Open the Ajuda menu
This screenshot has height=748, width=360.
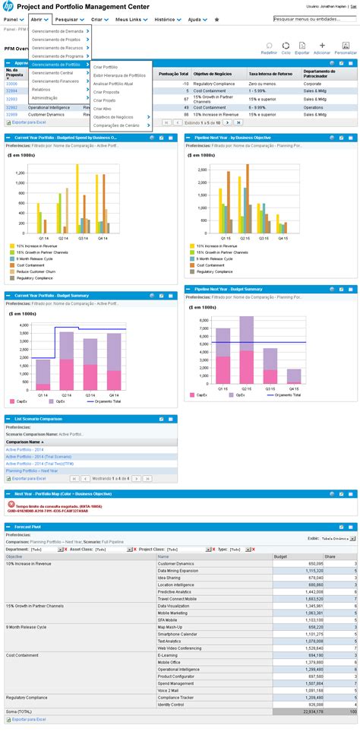[x=197, y=20]
